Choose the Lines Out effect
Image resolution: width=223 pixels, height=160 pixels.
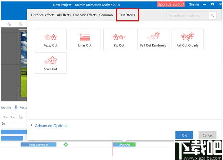tap(85, 39)
